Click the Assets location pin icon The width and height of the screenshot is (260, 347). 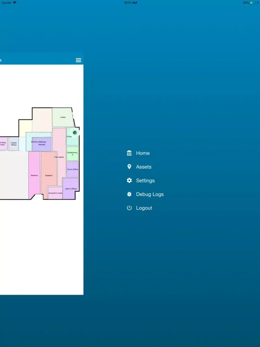point(129,167)
